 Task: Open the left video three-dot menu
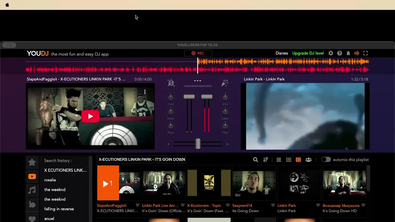(145, 92)
